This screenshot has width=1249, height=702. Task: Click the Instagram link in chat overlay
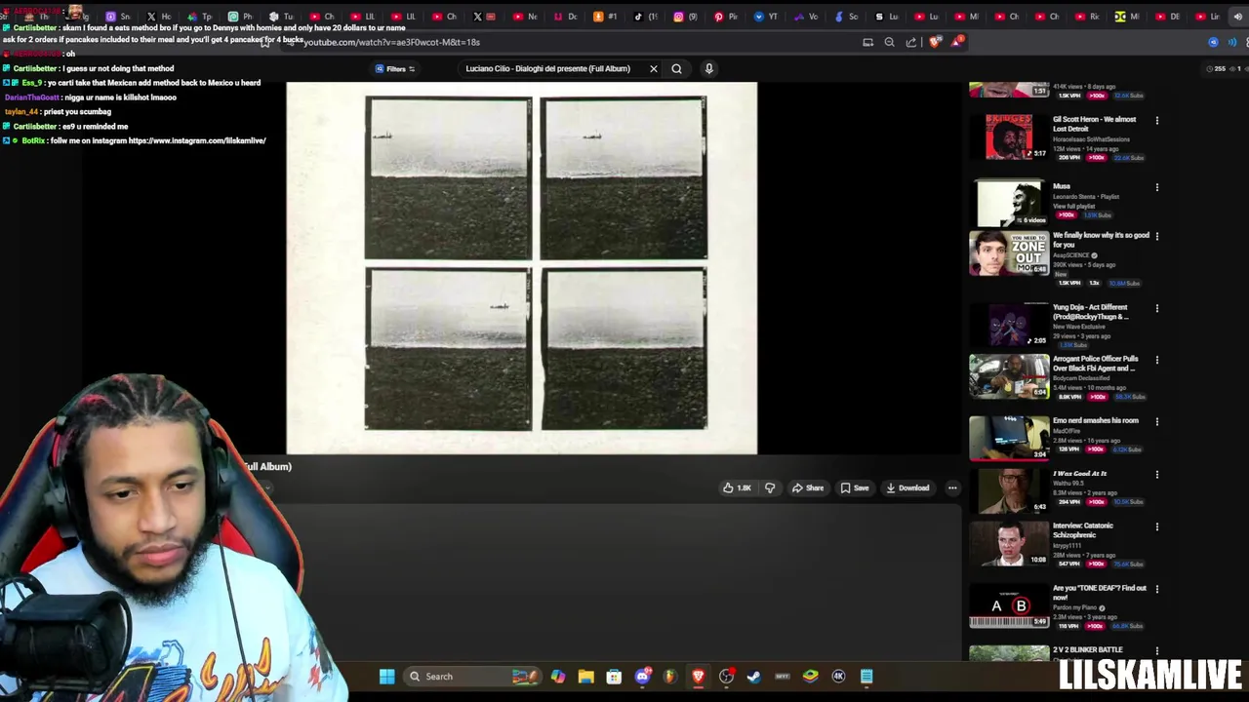[x=197, y=140]
